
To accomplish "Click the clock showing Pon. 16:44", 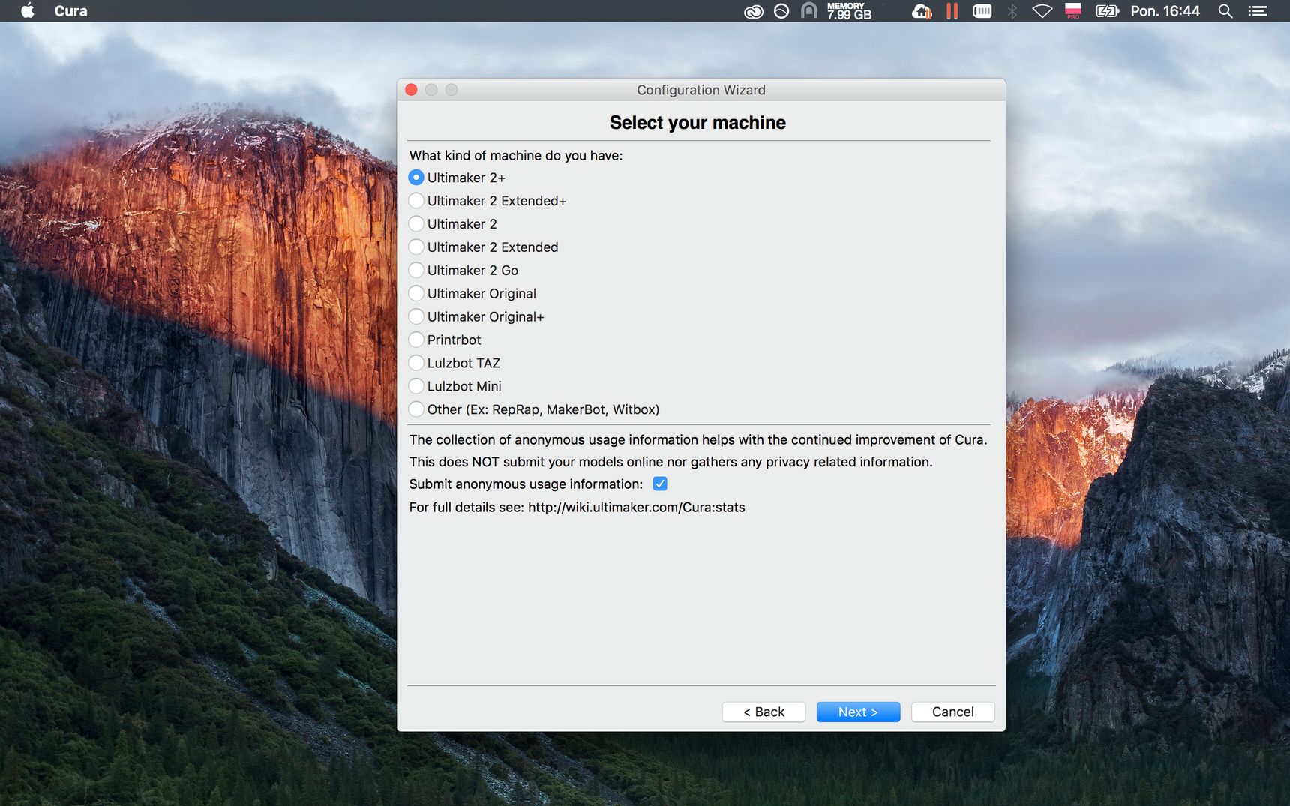I will click(1165, 11).
